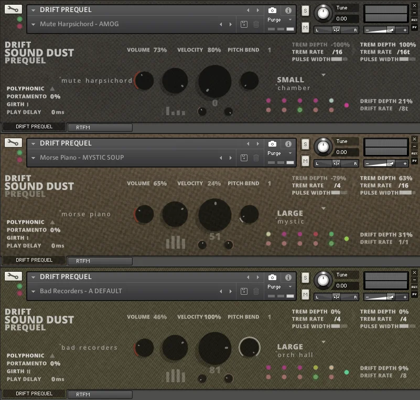The height and width of the screenshot is (400, 420).
Task: Expand instrument menu arrow beside first DRIFT PREQUEL title
Action: [33, 10]
